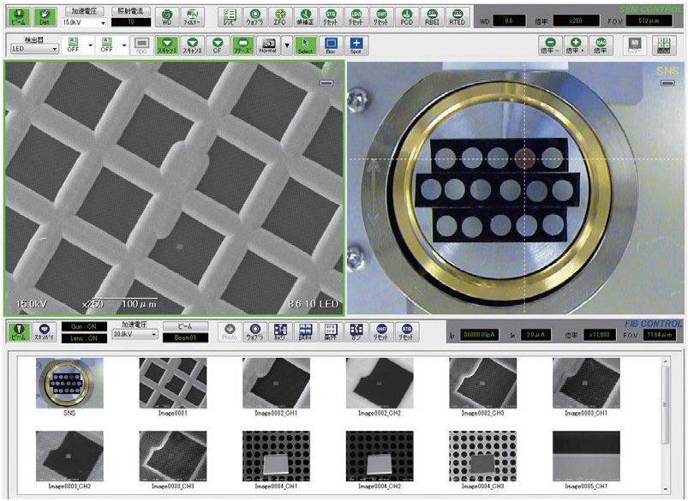Click the live SEM grid image
Image resolution: width=688 pixels, height=501 pixels.
pos(174,188)
